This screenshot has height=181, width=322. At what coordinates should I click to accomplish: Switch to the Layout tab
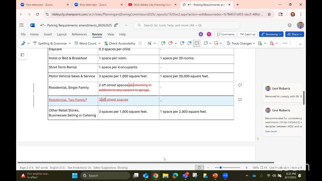click(x=62, y=34)
